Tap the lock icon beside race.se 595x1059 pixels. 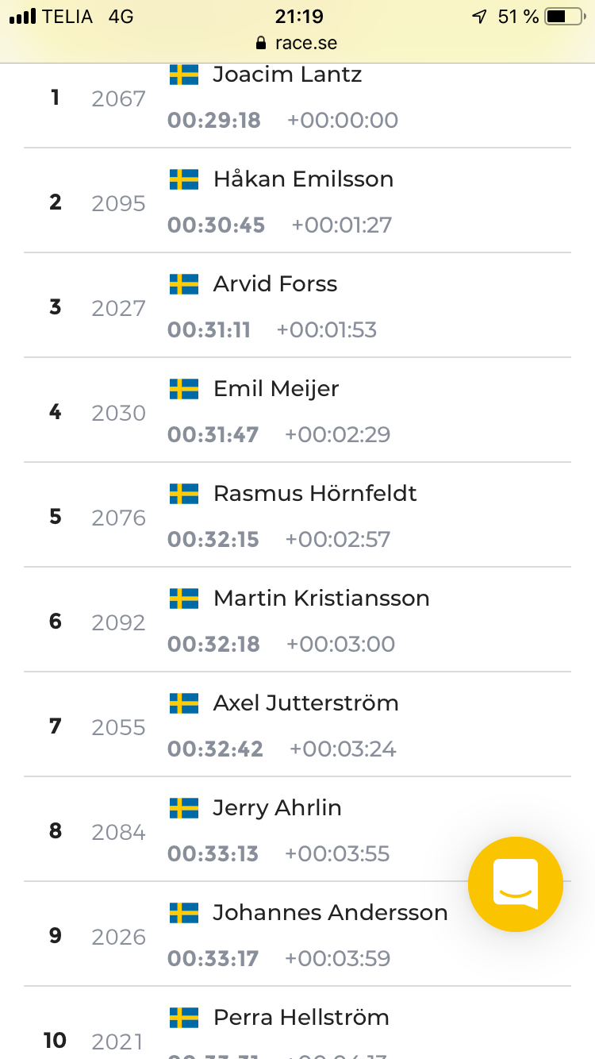[x=259, y=44]
